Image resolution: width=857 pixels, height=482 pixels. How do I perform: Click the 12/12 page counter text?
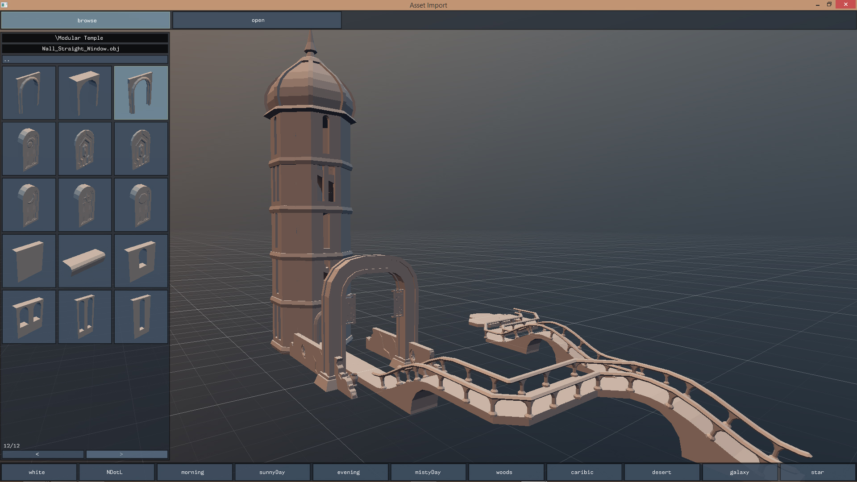point(12,446)
